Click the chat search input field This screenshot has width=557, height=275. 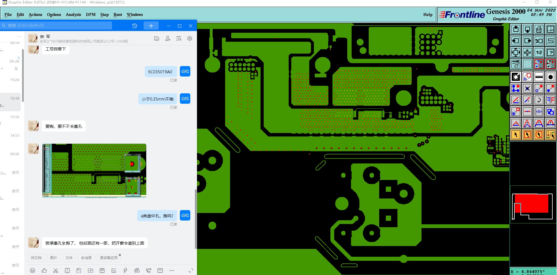click(x=57, y=26)
